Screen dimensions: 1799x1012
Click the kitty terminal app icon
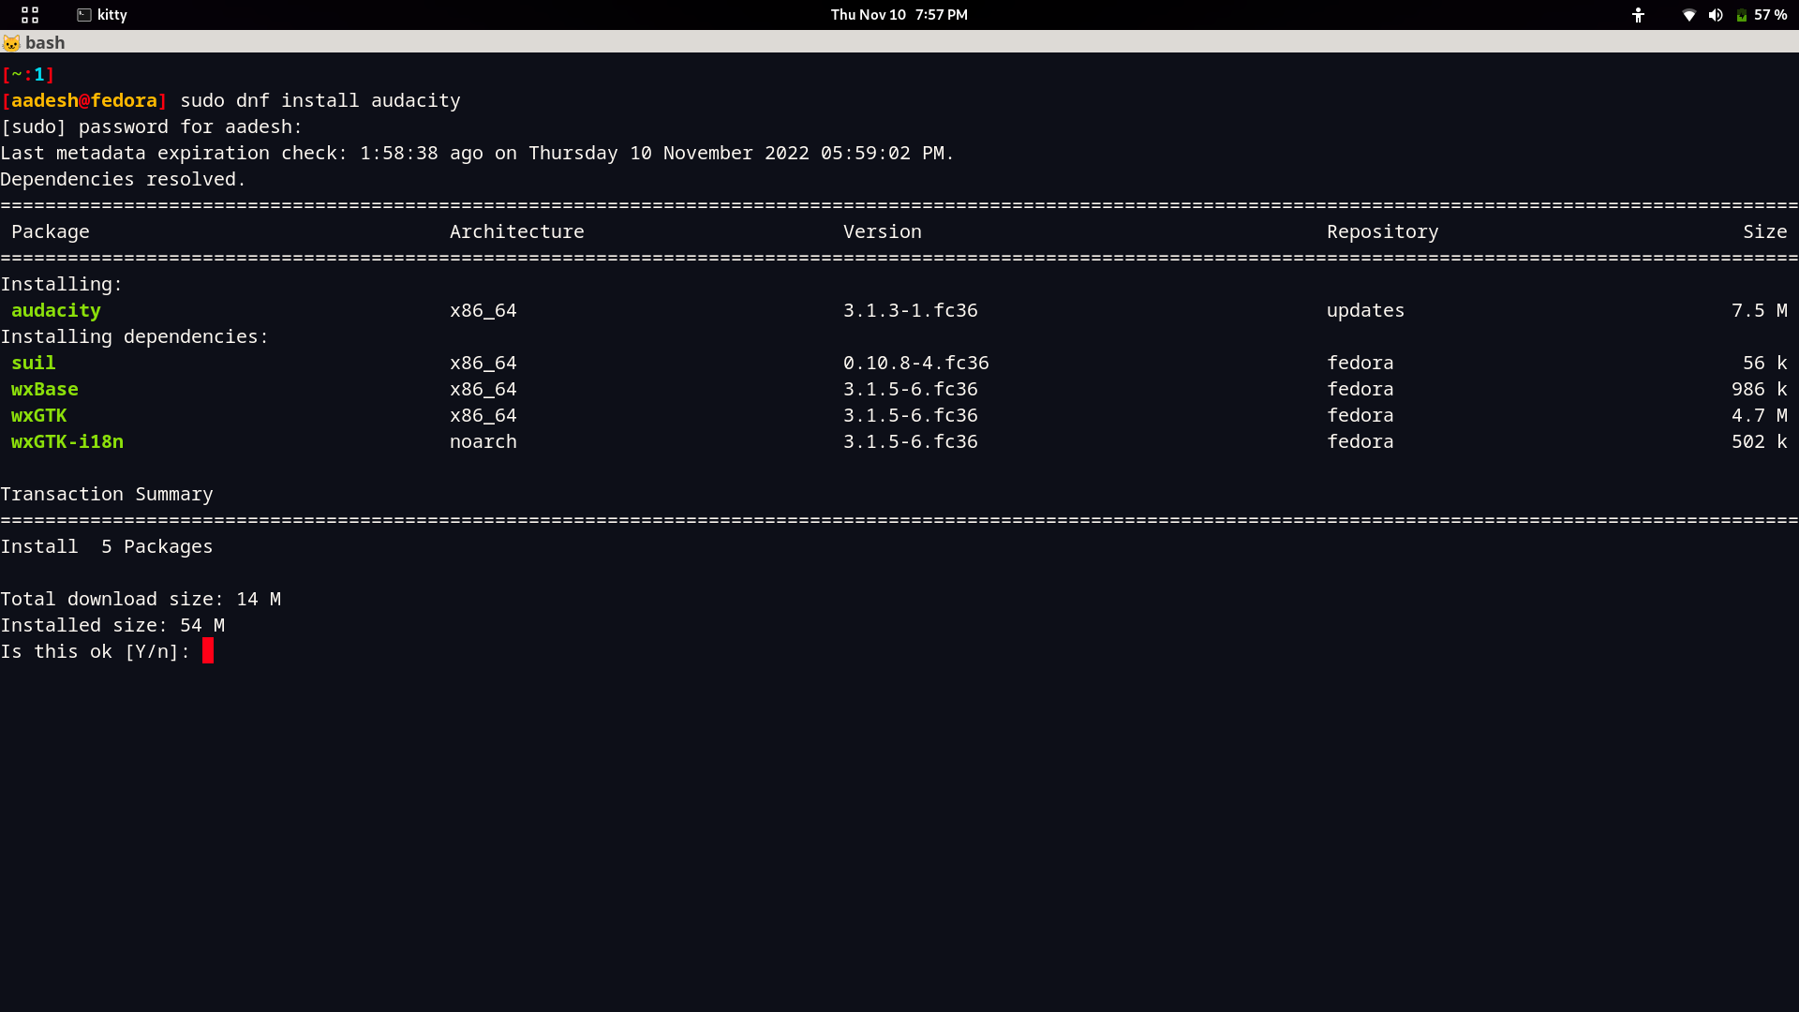point(84,15)
